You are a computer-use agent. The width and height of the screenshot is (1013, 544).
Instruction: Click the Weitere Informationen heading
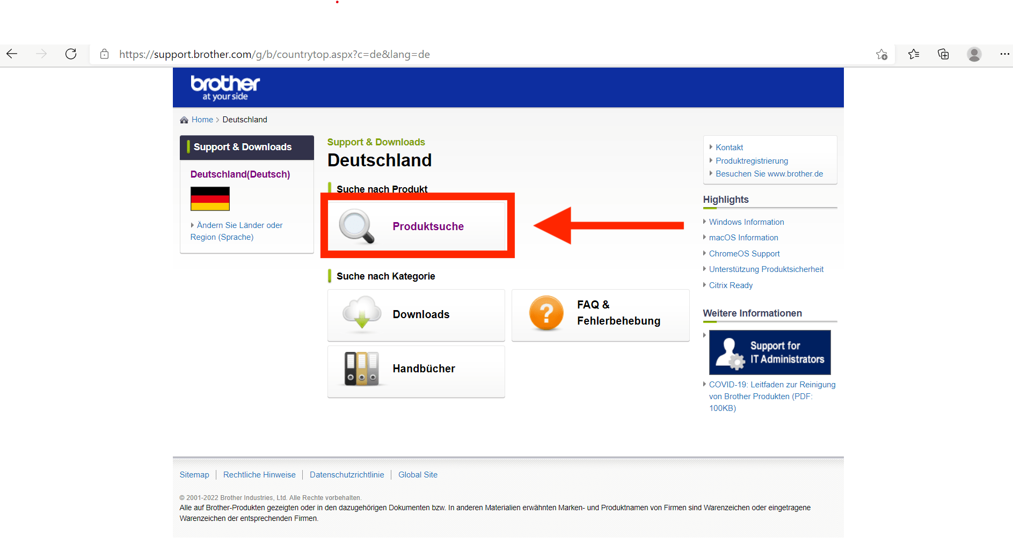(752, 313)
